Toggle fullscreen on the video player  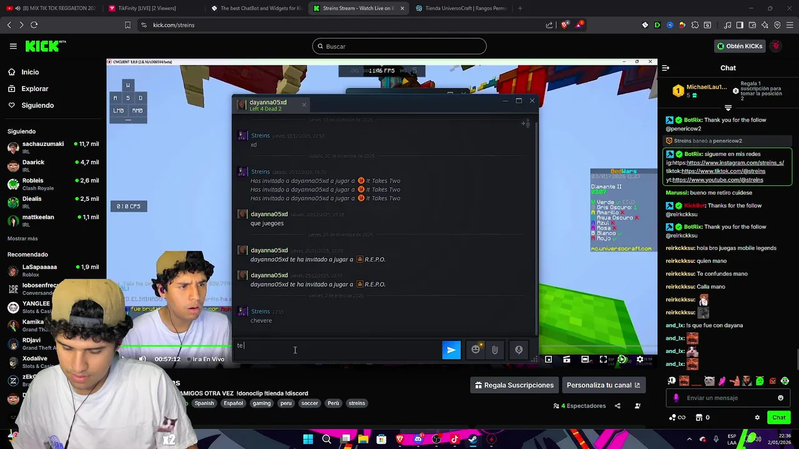point(603,359)
